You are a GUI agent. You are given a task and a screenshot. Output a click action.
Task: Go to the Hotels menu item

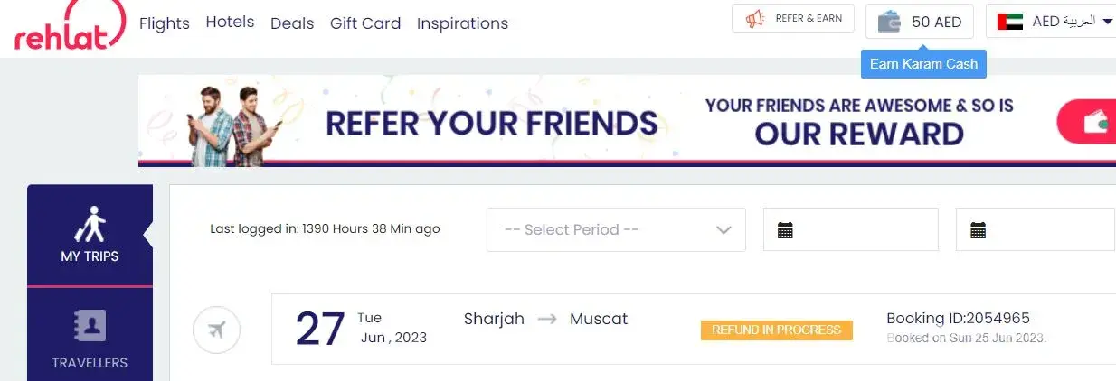coord(230,22)
